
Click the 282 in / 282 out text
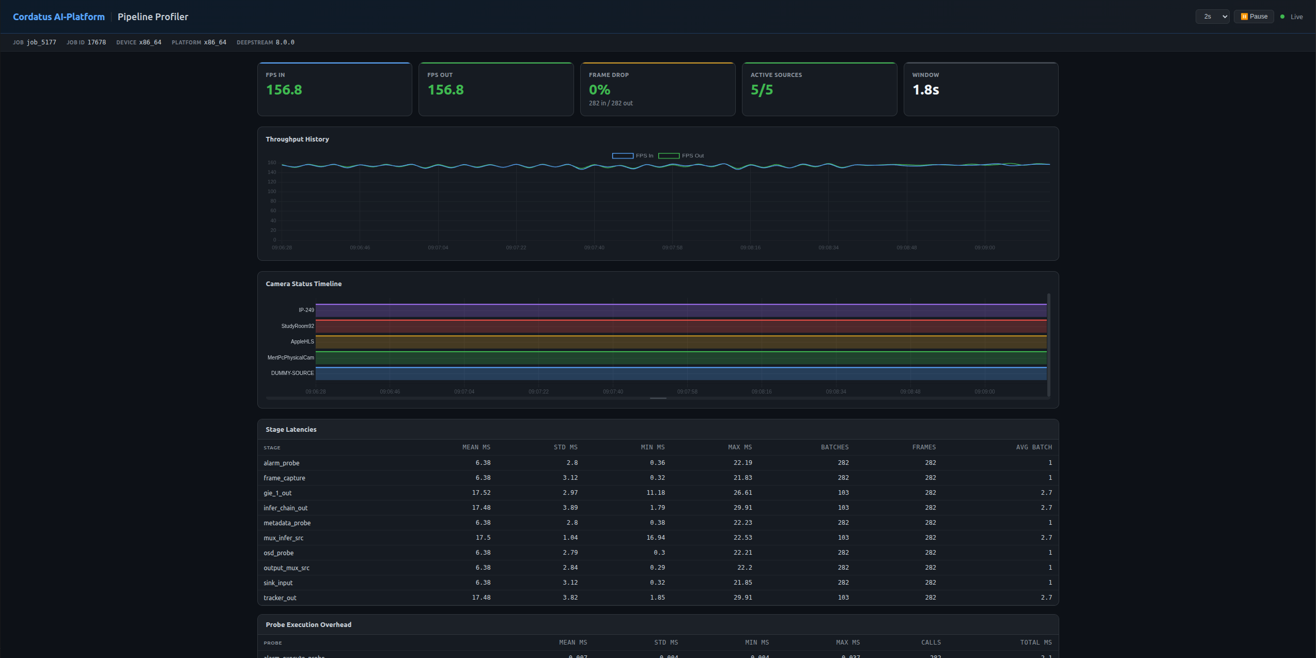pos(611,103)
